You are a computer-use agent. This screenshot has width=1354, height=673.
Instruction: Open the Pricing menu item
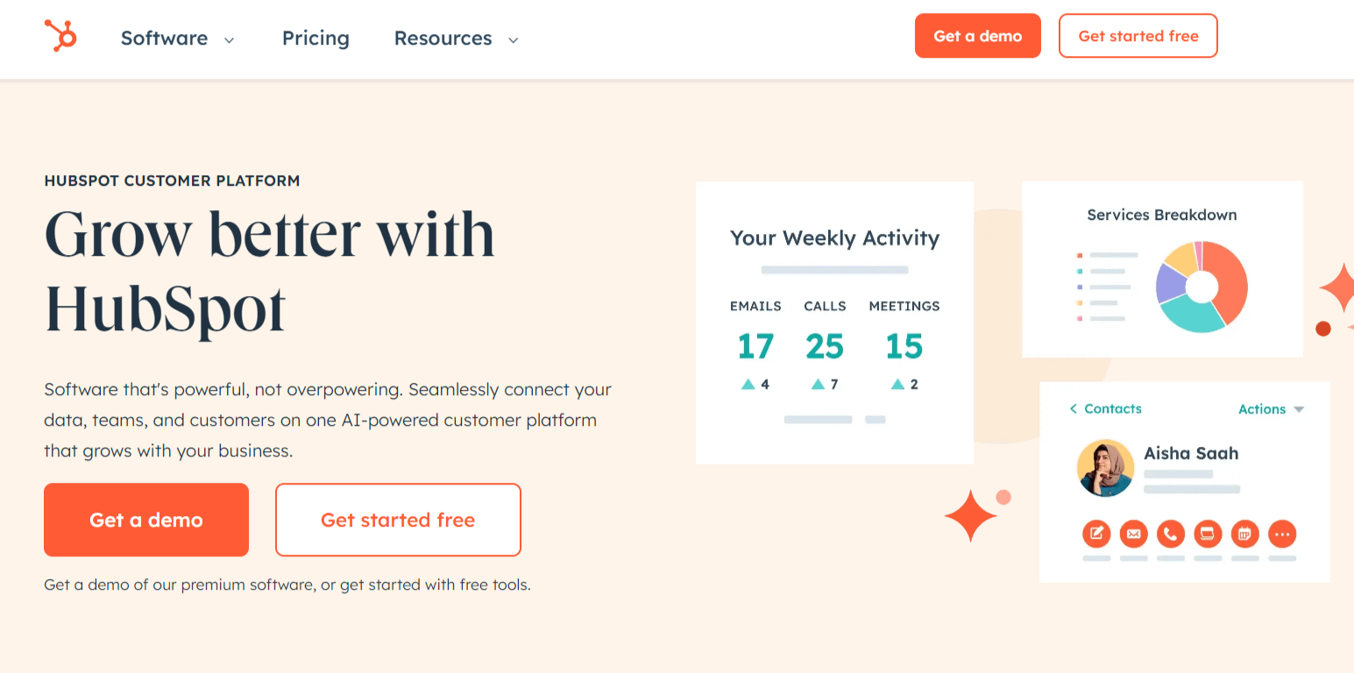coord(315,39)
